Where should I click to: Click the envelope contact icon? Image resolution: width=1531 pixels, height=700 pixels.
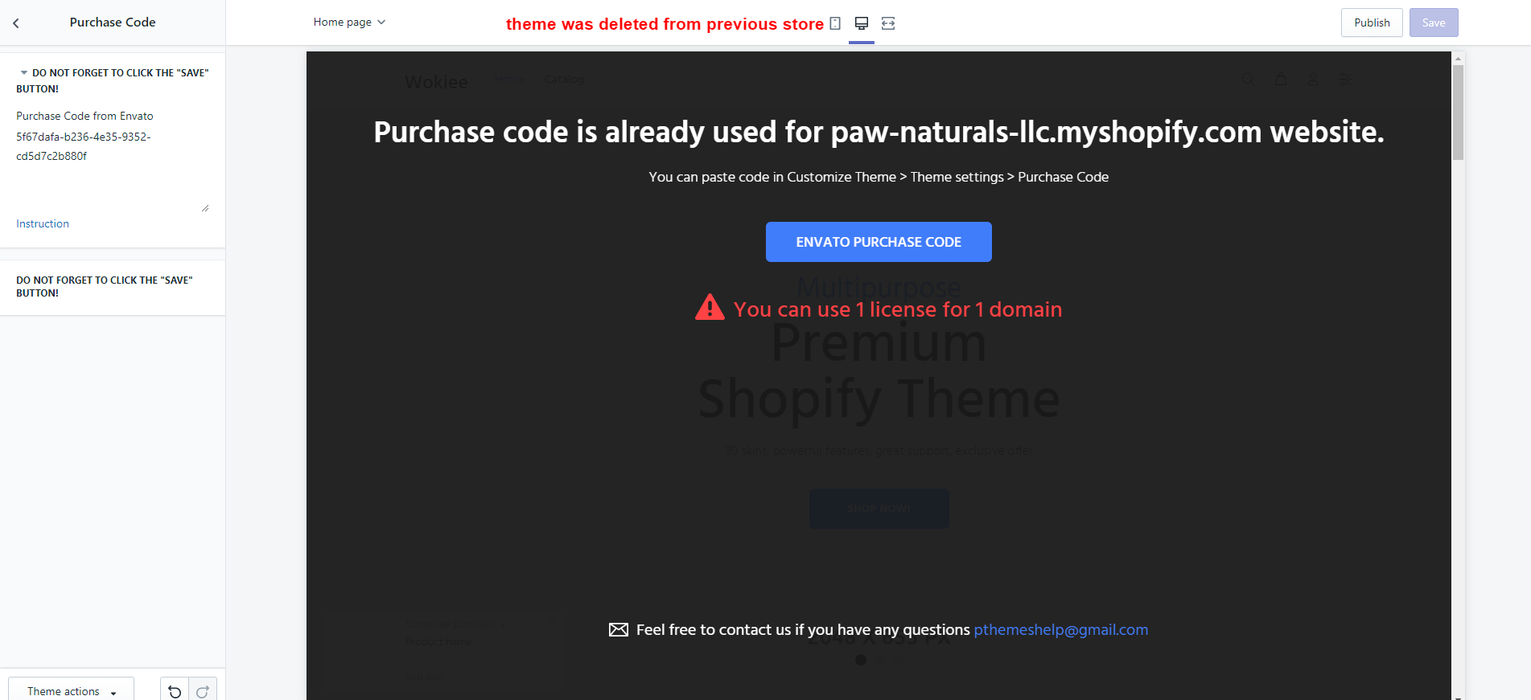619,630
